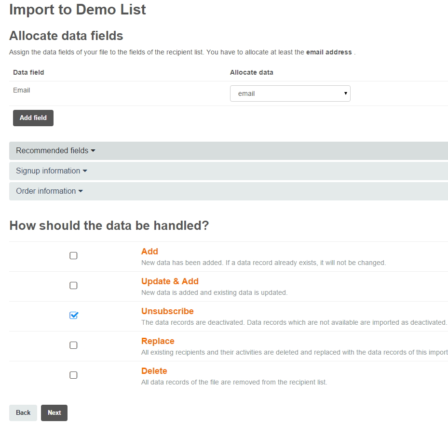Click the Email data field label

[x=22, y=90]
